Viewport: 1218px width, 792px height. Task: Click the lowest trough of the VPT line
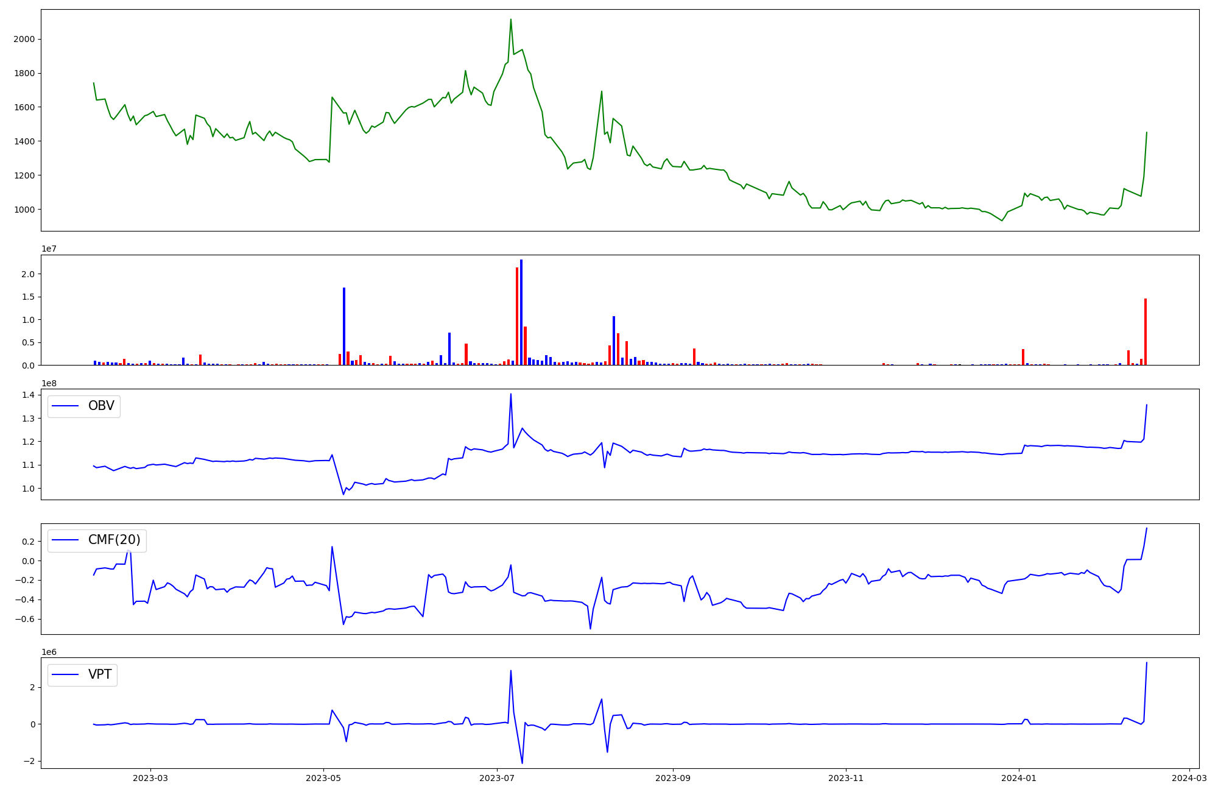point(522,762)
